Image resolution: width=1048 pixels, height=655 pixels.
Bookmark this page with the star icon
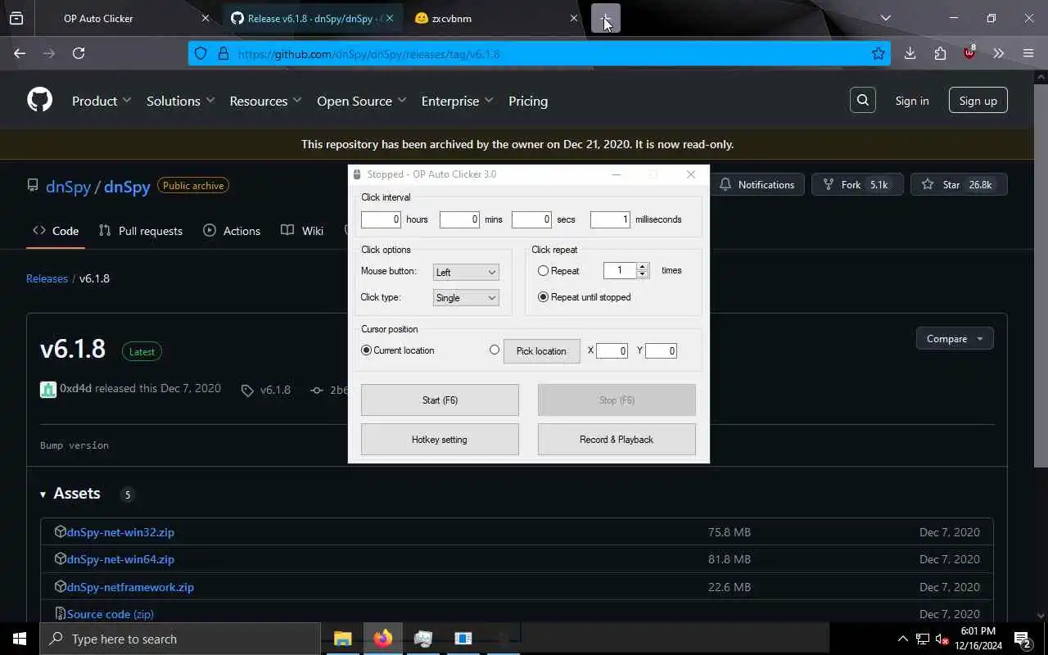(879, 53)
